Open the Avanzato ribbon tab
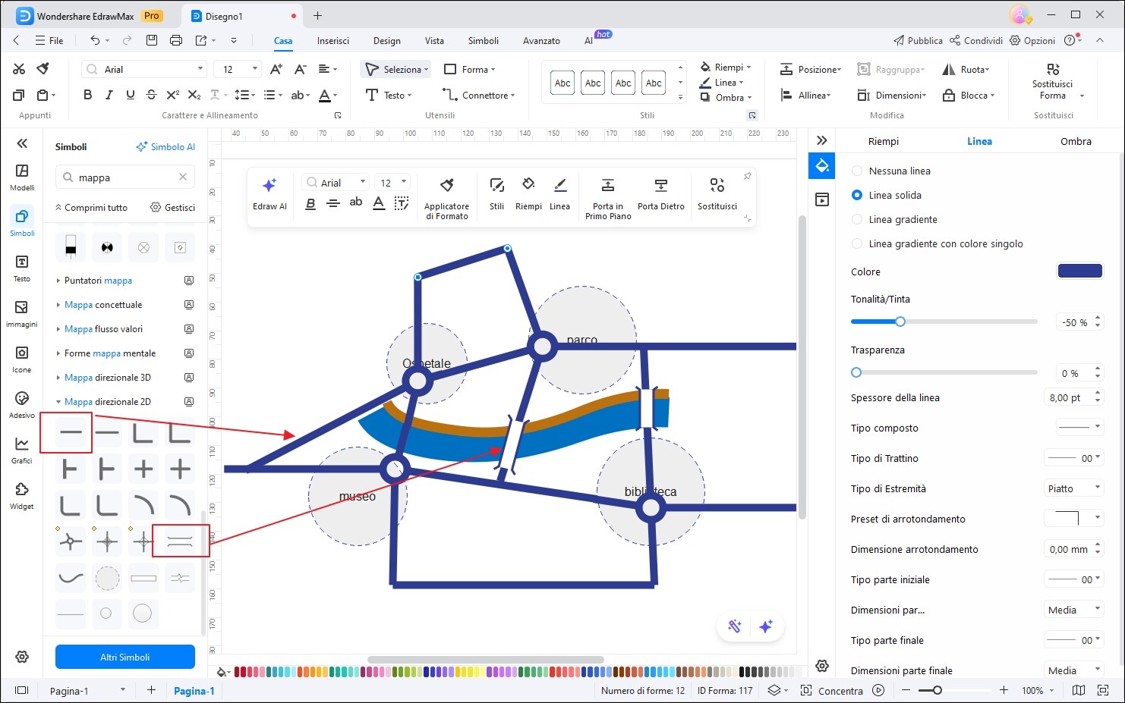The height and width of the screenshot is (703, 1125). [541, 41]
